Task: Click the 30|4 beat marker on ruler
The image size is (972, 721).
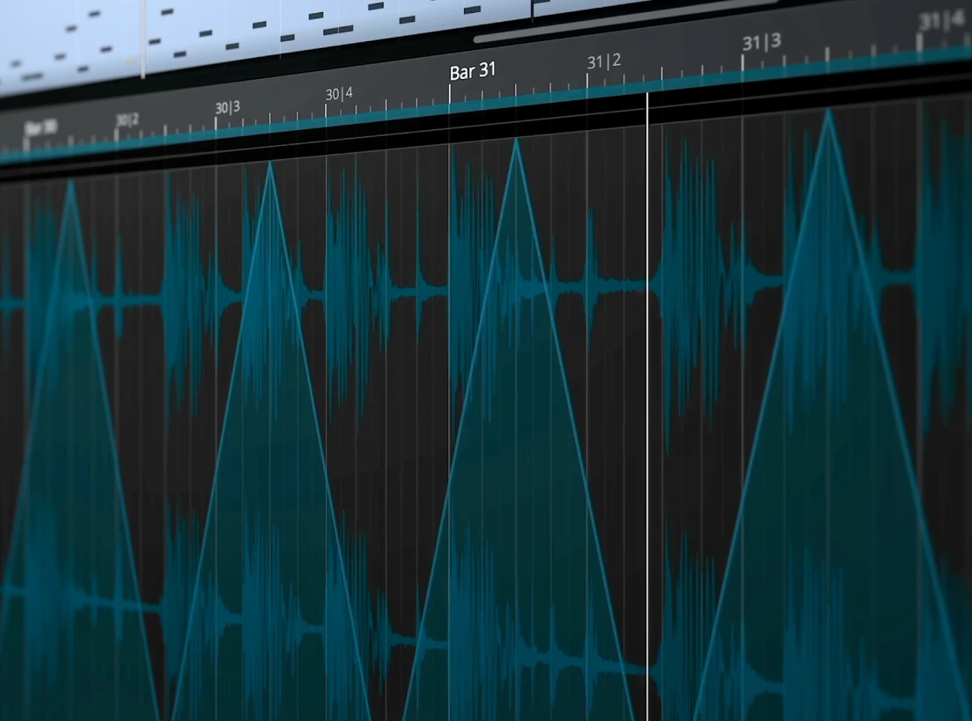Action: 339,95
